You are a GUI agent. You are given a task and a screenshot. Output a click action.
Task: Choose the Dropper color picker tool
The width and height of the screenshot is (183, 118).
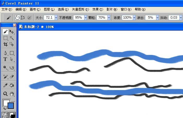(x=5, y=85)
